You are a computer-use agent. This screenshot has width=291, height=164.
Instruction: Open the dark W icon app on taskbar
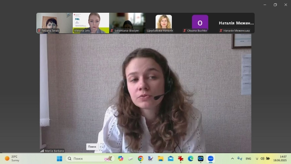(x=201, y=159)
